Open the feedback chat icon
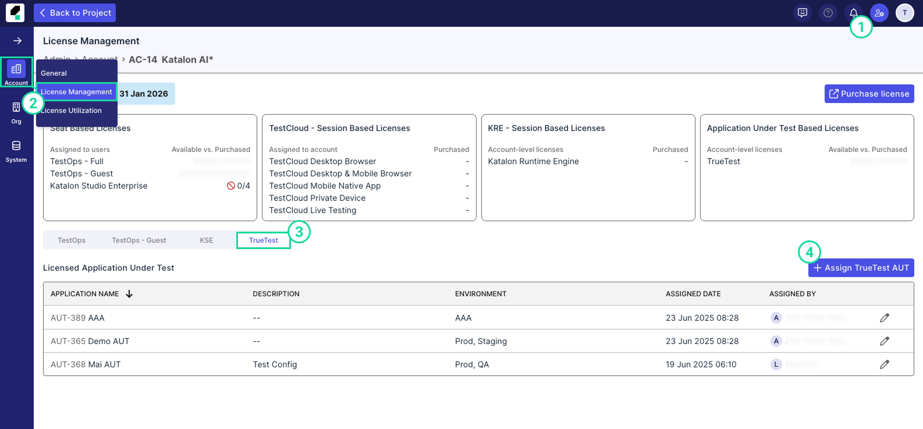The height and width of the screenshot is (429, 923). click(803, 13)
